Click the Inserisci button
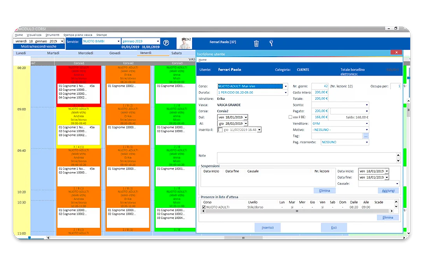Screen dimensions: 424x266 click(267, 228)
